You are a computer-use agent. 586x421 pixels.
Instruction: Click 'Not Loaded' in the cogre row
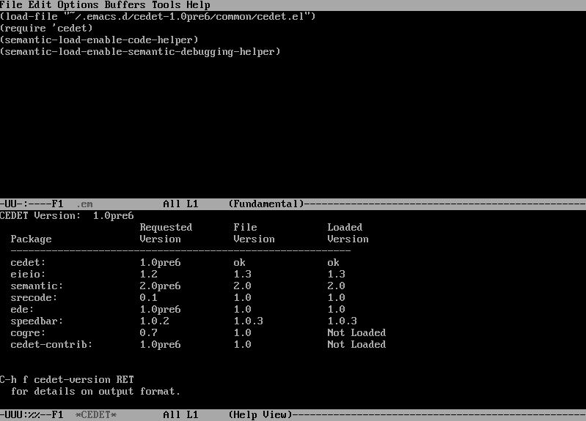(356, 333)
